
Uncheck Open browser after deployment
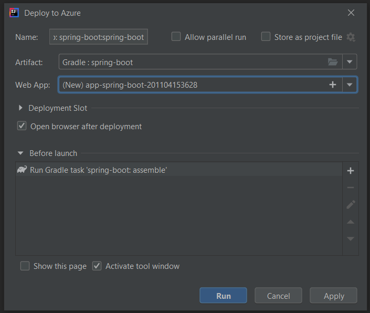[x=22, y=126]
